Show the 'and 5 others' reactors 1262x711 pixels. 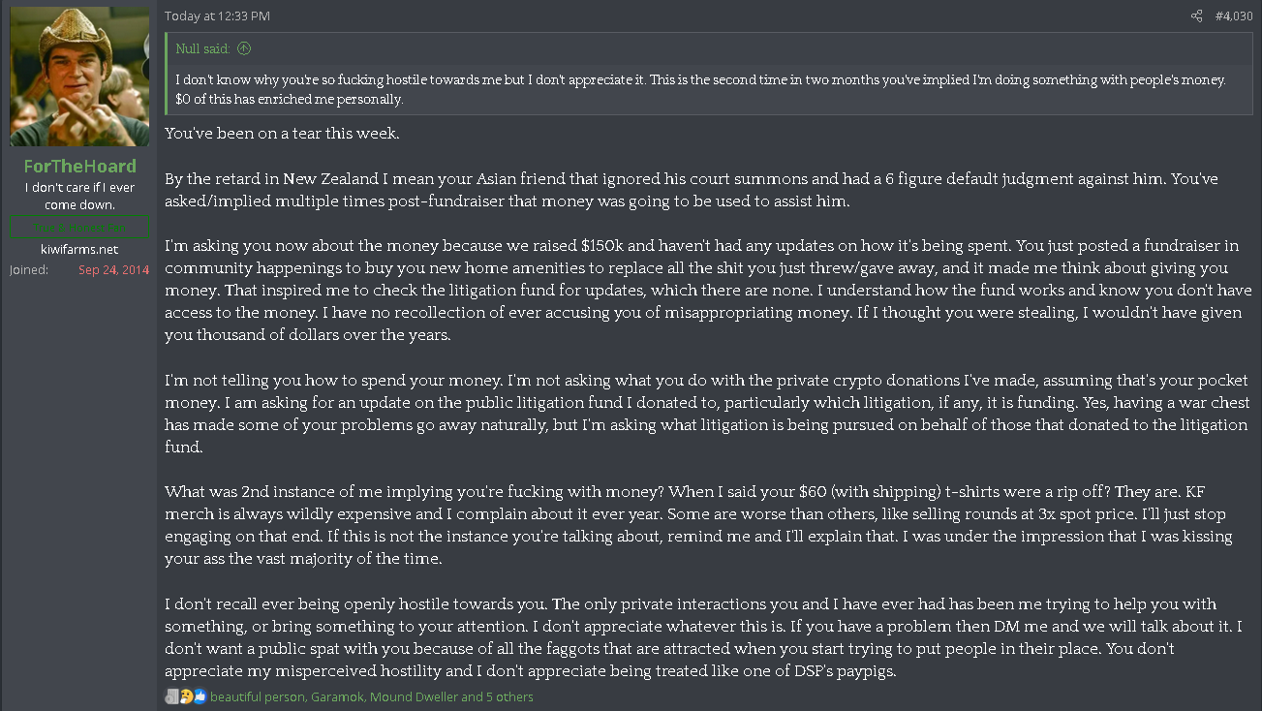click(x=498, y=696)
